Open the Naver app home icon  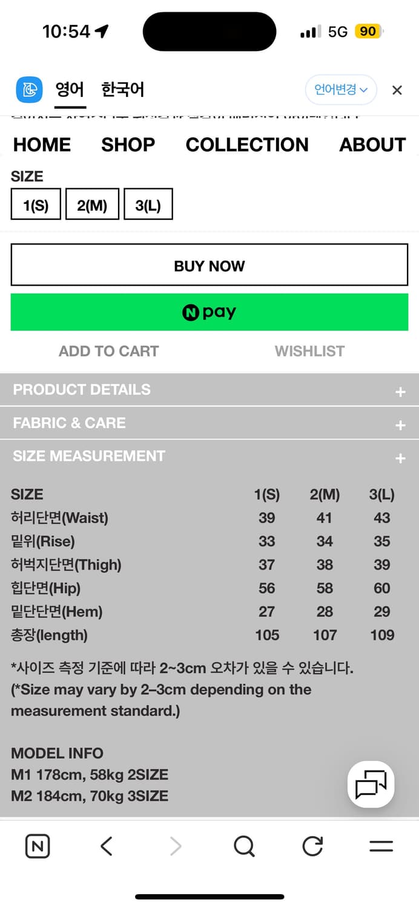[37, 846]
